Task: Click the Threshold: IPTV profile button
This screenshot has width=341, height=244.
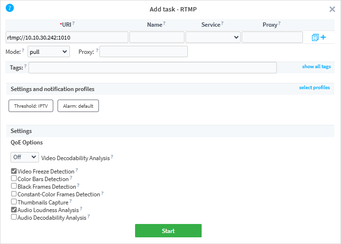Action: coord(31,106)
